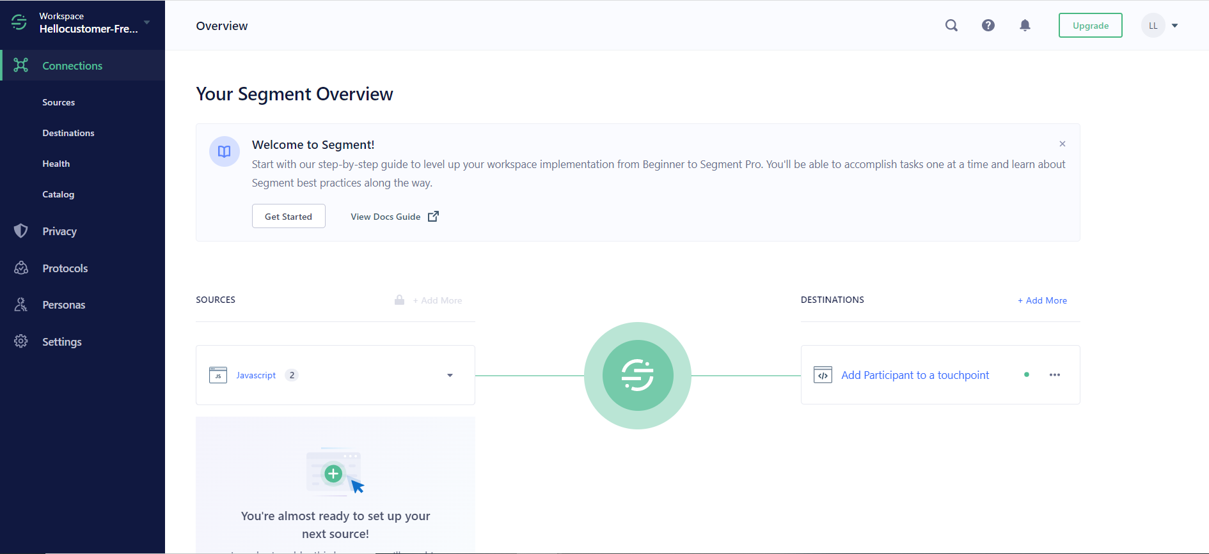1209x554 pixels.
Task: Click the Javascript source icon
Action: click(218, 375)
